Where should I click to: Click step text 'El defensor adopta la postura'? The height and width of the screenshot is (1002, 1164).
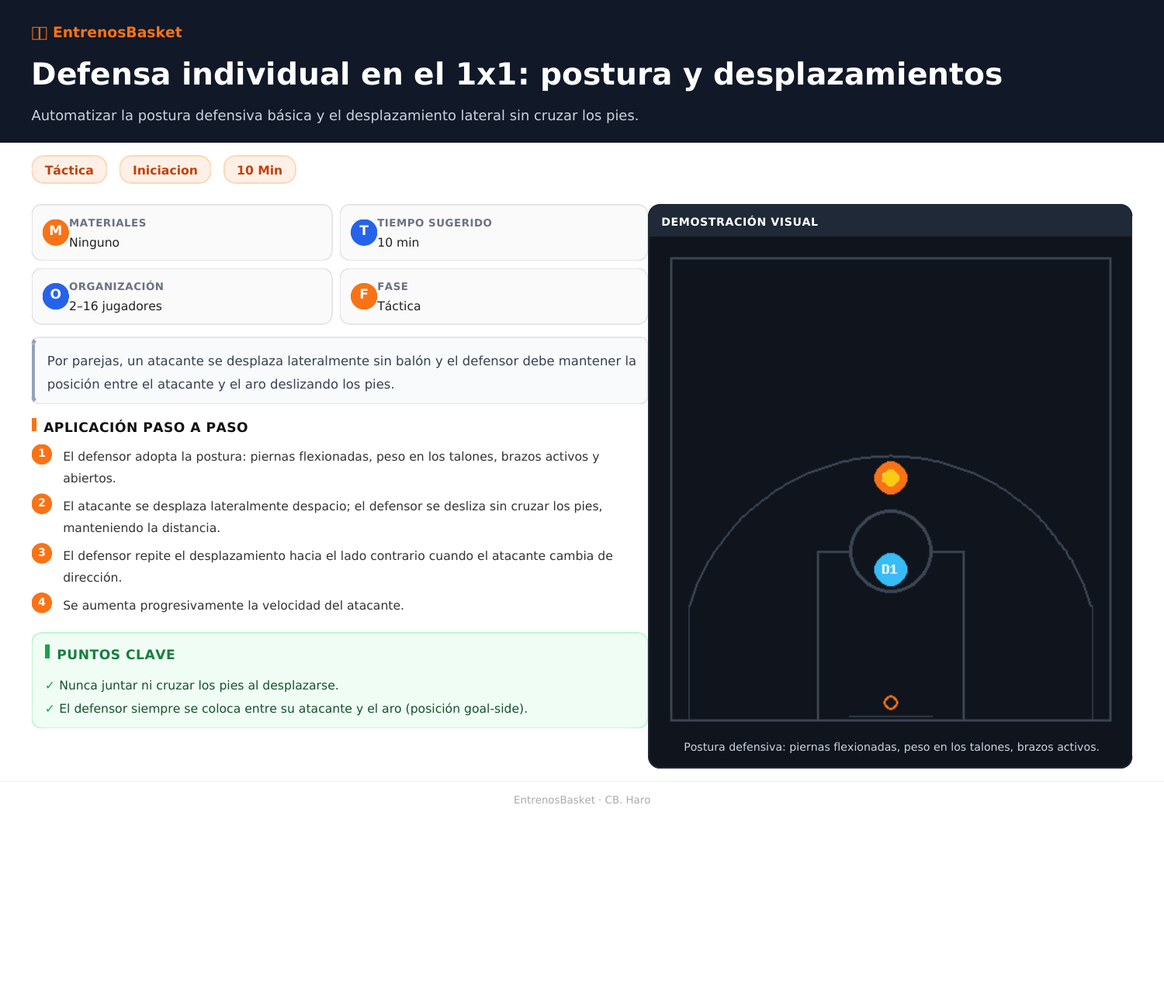(331, 468)
